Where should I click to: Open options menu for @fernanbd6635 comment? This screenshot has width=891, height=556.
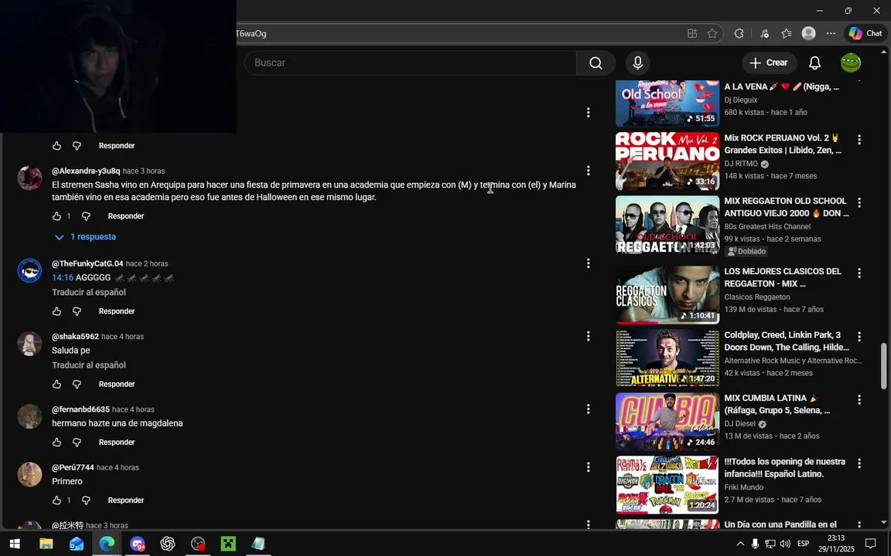tap(588, 409)
